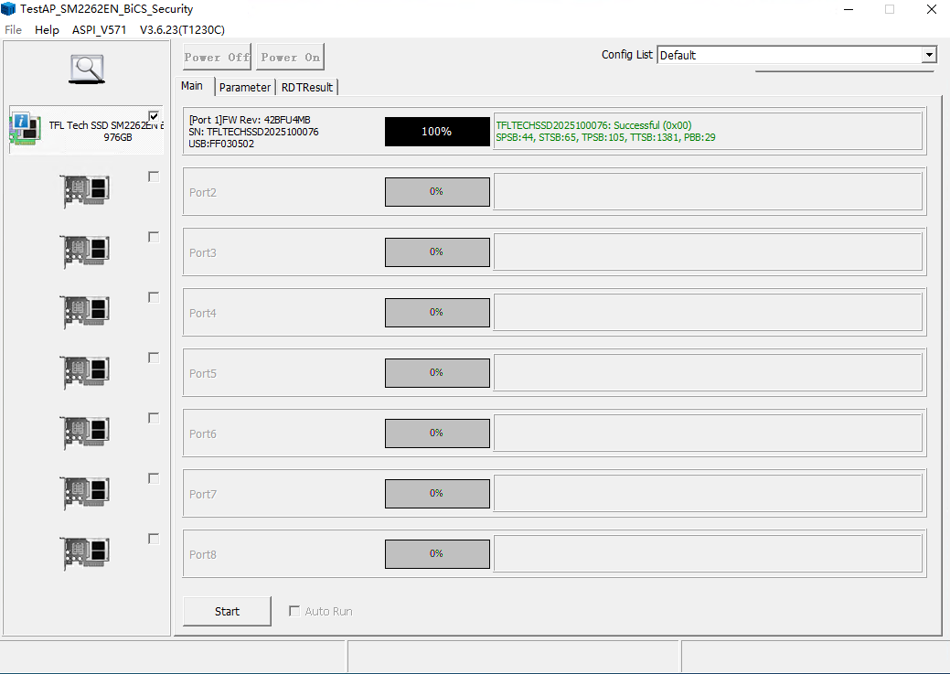Click the second port card icon
Viewport: 950px width, 674px height.
pos(86,191)
